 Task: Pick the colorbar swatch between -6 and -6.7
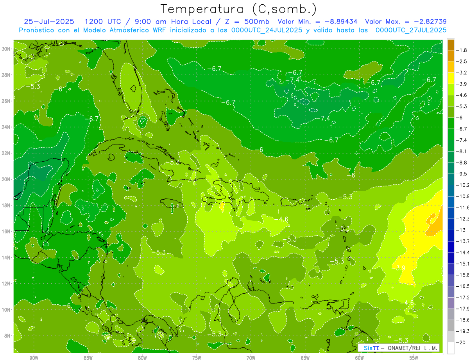[451, 123]
